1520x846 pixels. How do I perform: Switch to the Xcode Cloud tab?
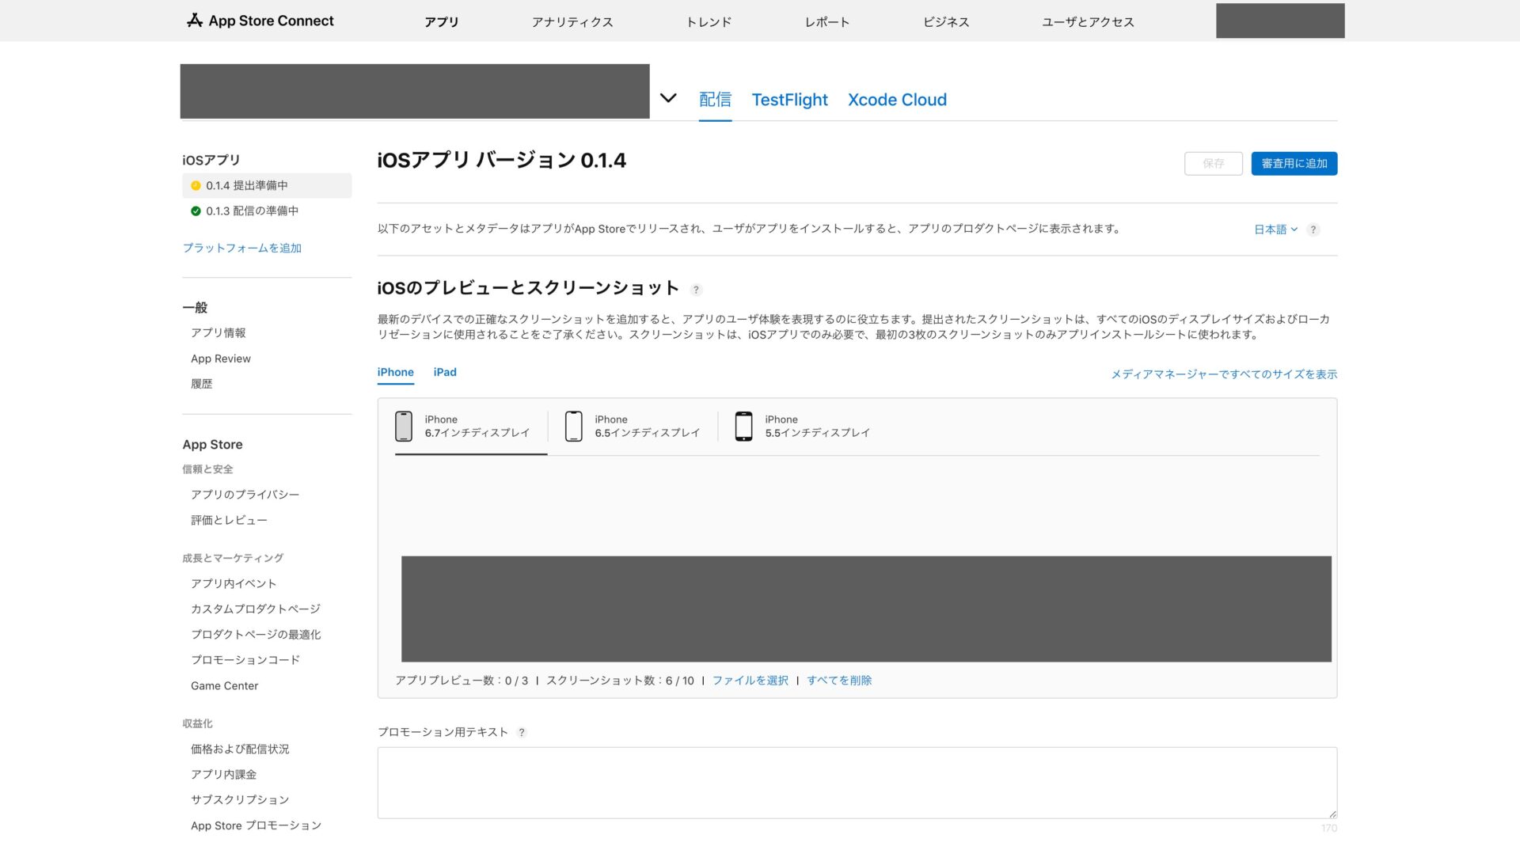pos(897,100)
